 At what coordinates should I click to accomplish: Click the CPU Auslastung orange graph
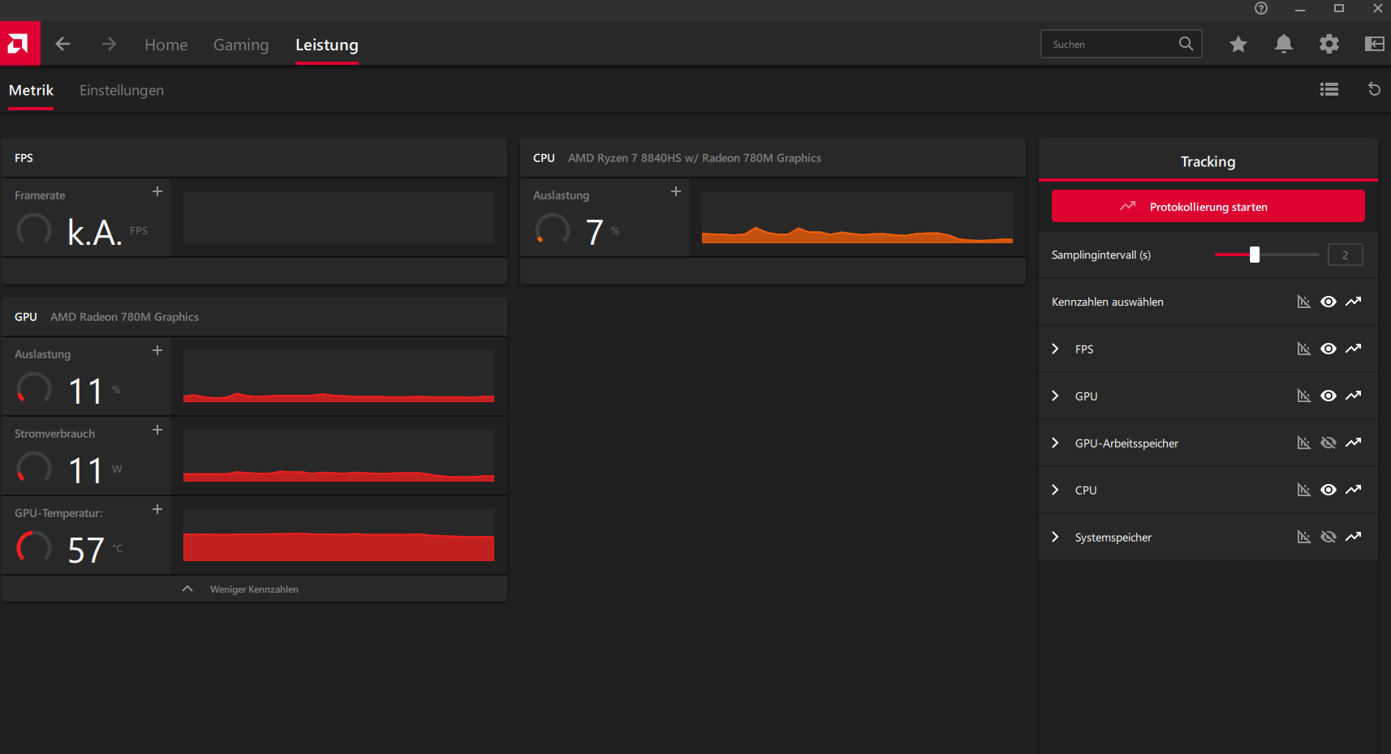click(857, 217)
